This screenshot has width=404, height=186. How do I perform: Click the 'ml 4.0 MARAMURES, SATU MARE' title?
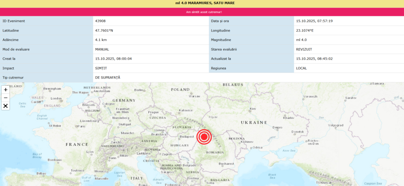pyautogui.click(x=202, y=4)
